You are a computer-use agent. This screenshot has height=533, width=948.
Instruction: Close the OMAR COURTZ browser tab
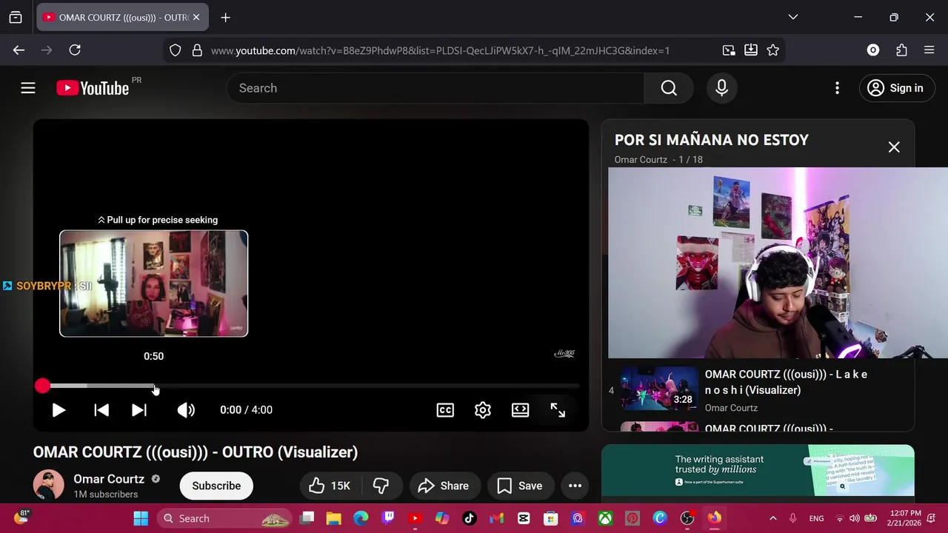pyautogui.click(x=196, y=17)
